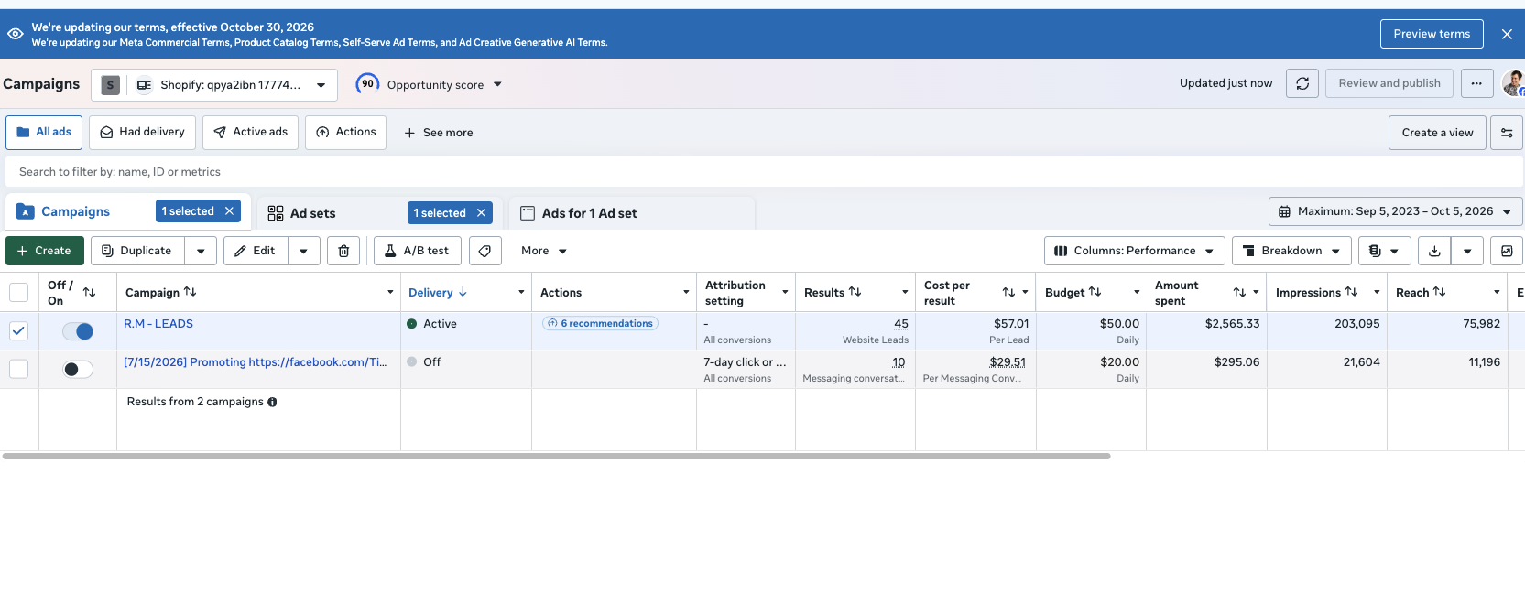Open the [7/15/2026] Promoting campaign link
The width and height of the screenshot is (1525, 604).
tap(255, 362)
